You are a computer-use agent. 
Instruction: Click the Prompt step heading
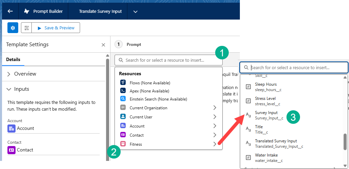(134, 45)
